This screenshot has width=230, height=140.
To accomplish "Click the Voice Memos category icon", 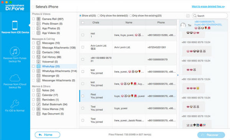I will (x=38, y=109).
